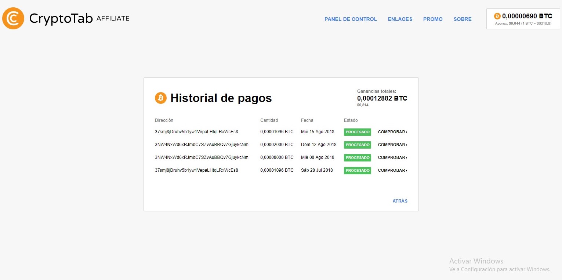Click the Approx. $0,044 exchange rate text
The image size is (562, 280).
(x=523, y=23)
